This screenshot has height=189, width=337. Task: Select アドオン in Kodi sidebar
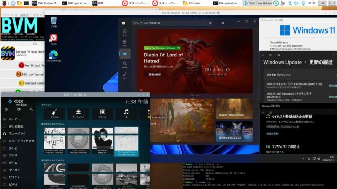[x=14, y=170]
